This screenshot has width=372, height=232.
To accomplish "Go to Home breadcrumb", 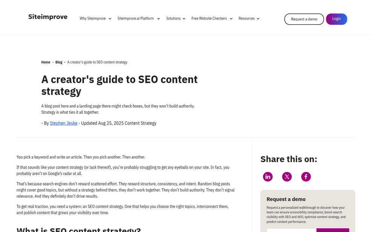I will (46, 62).
